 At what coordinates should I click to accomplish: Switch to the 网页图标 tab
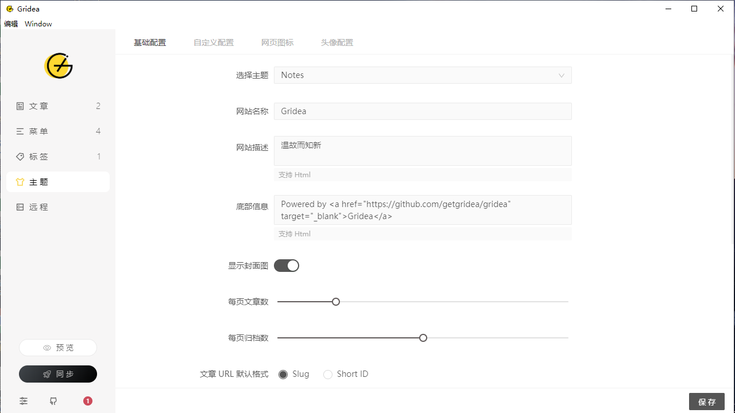pyautogui.click(x=277, y=42)
